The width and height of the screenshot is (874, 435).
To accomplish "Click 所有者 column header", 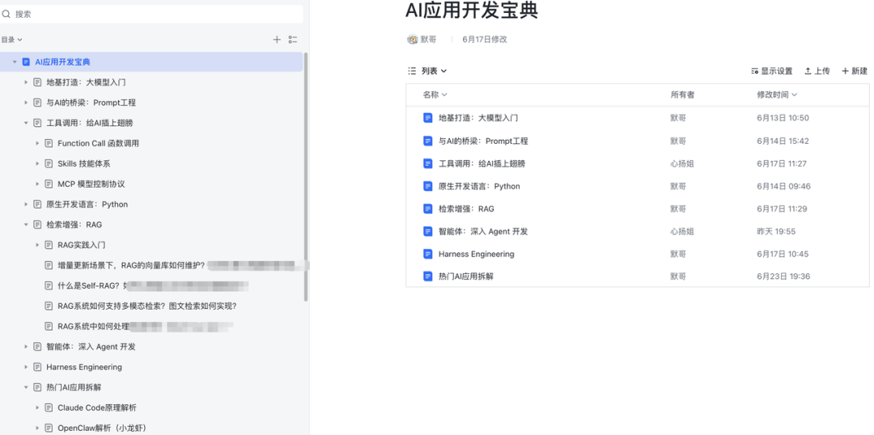I will [x=682, y=95].
